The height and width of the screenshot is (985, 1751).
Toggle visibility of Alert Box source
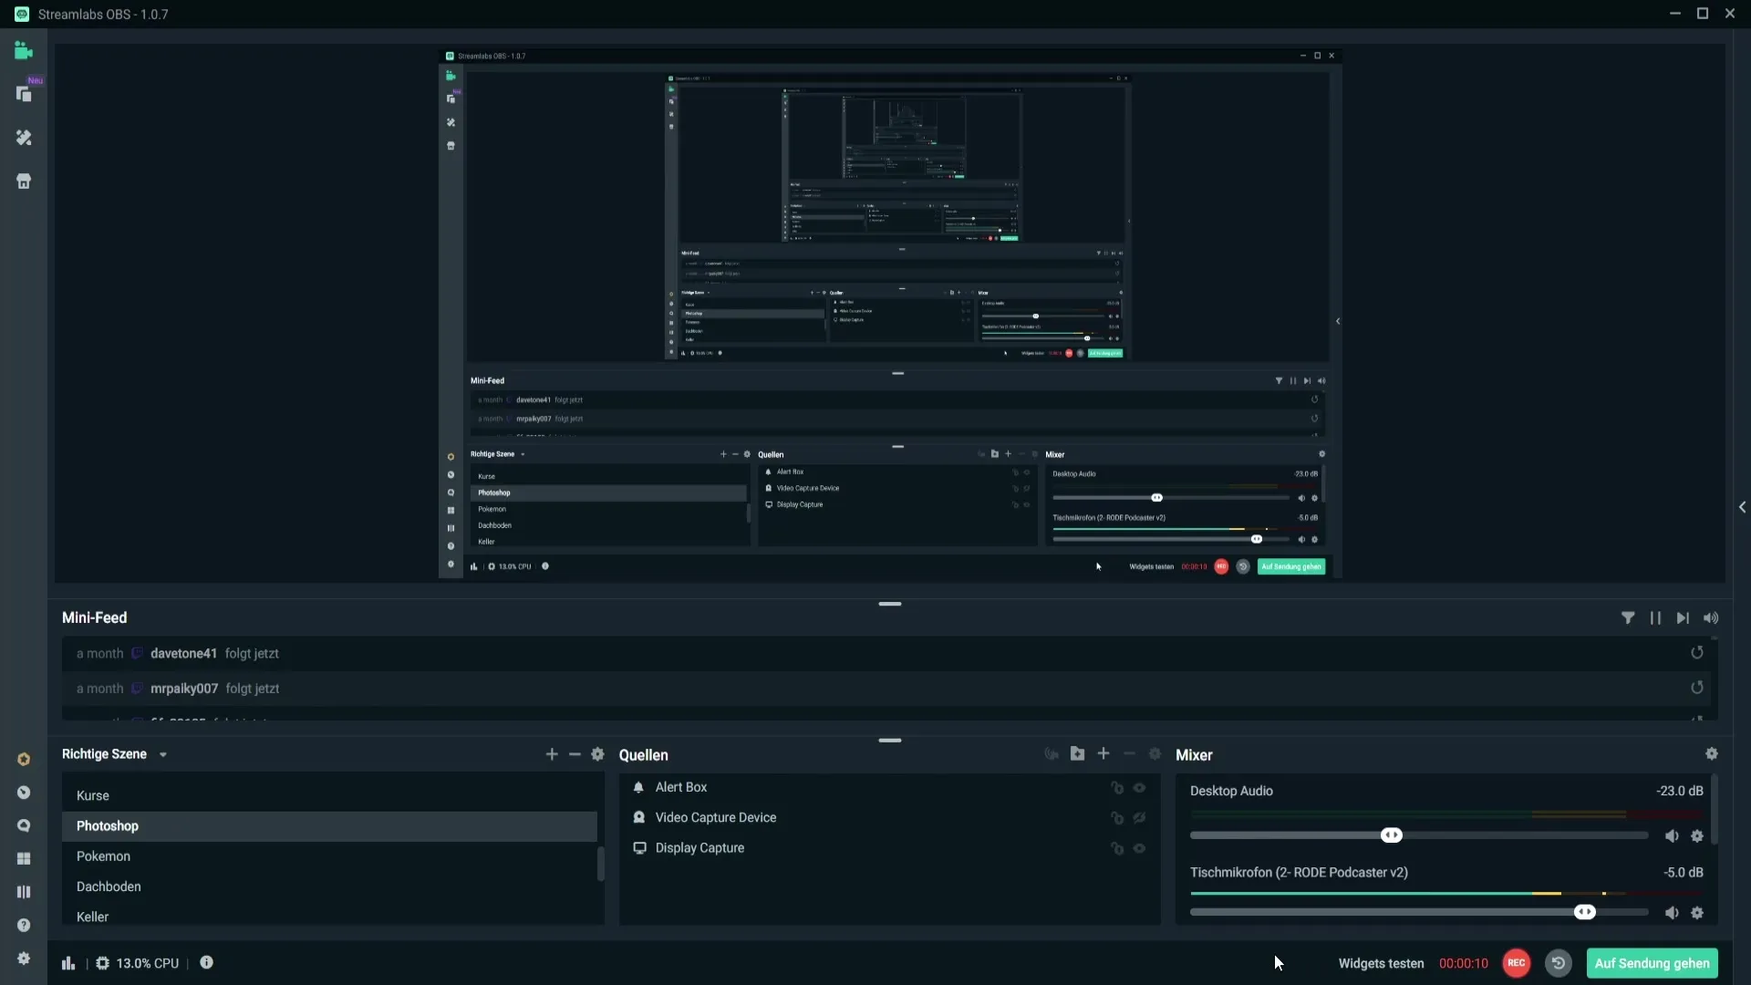click(x=1139, y=788)
